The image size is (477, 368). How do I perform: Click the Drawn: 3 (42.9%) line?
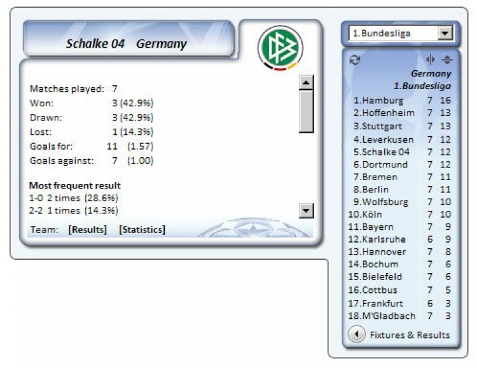(x=92, y=117)
